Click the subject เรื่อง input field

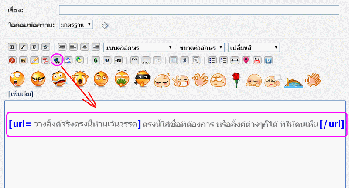pos(199,10)
